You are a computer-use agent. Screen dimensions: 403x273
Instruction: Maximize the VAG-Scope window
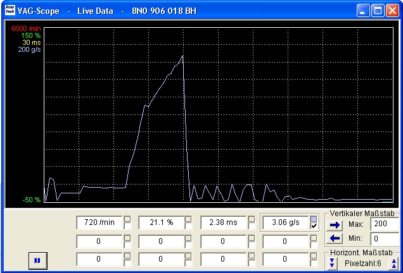[x=378, y=11]
